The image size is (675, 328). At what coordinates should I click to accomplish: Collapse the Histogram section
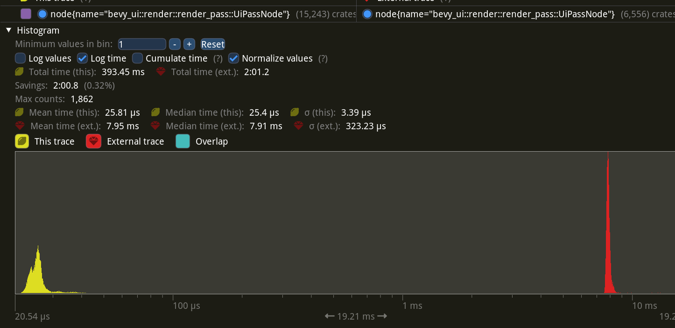click(x=8, y=30)
